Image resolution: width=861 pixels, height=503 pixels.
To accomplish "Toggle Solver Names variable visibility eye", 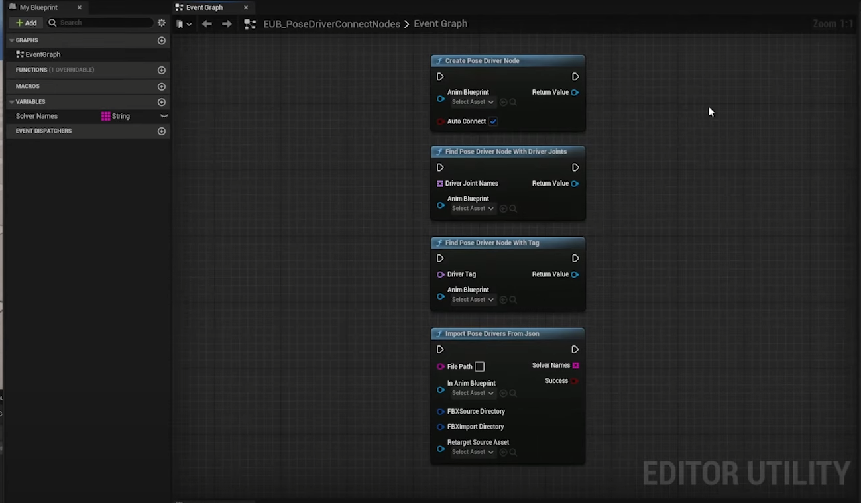I will click(x=164, y=116).
